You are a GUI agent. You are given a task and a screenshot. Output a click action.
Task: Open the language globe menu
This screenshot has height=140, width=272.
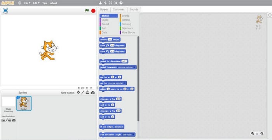(x=20, y=3)
